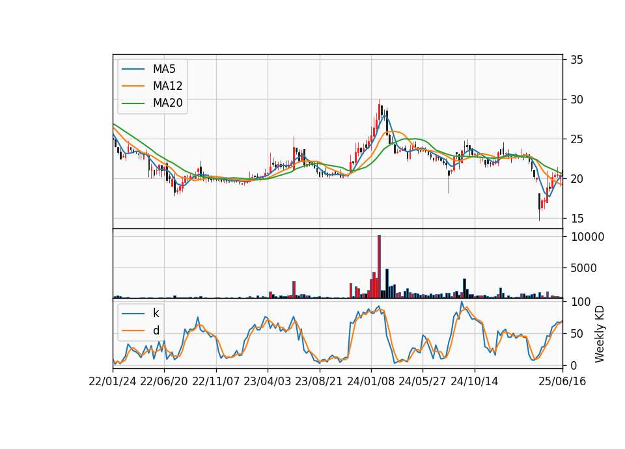
Task: Click the blue k legend line sample
Action: 133,313
